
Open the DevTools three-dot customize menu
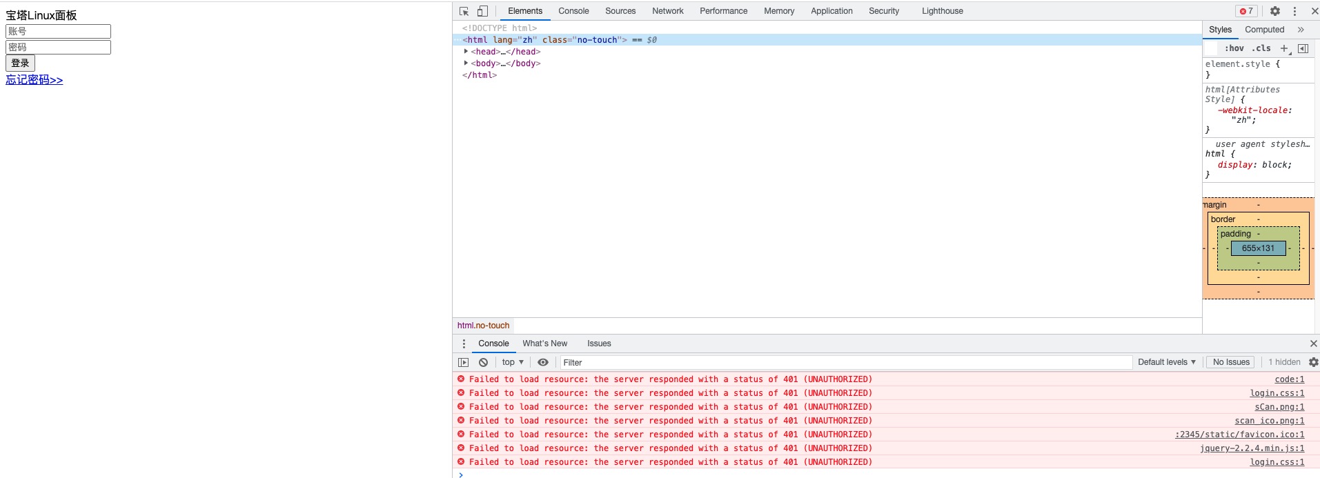point(1294,11)
